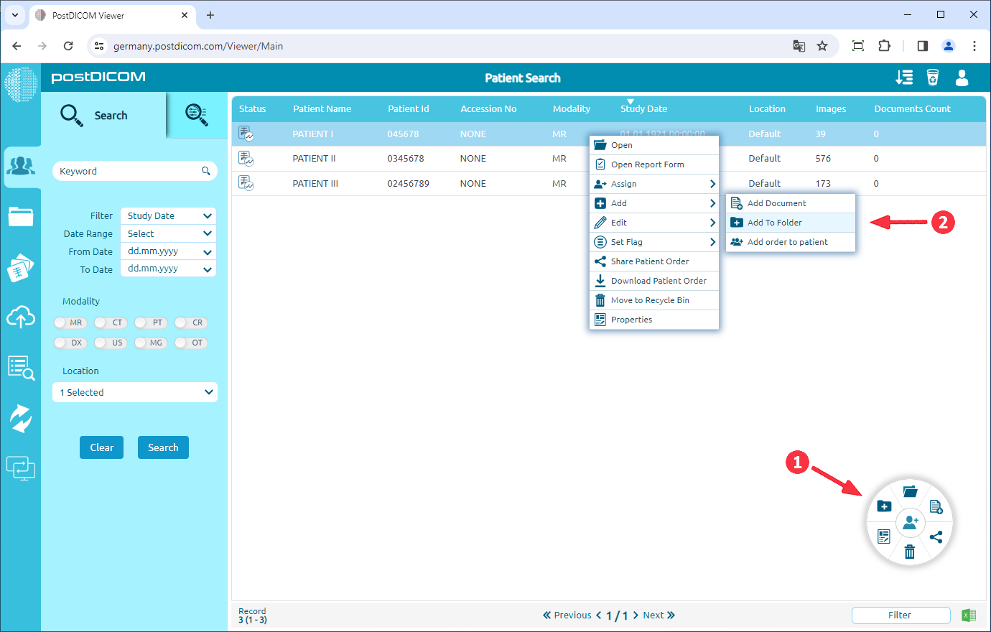991x632 pixels.
Task: Select the Worklist search icon in sidebar
Action: pyautogui.click(x=22, y=367)
